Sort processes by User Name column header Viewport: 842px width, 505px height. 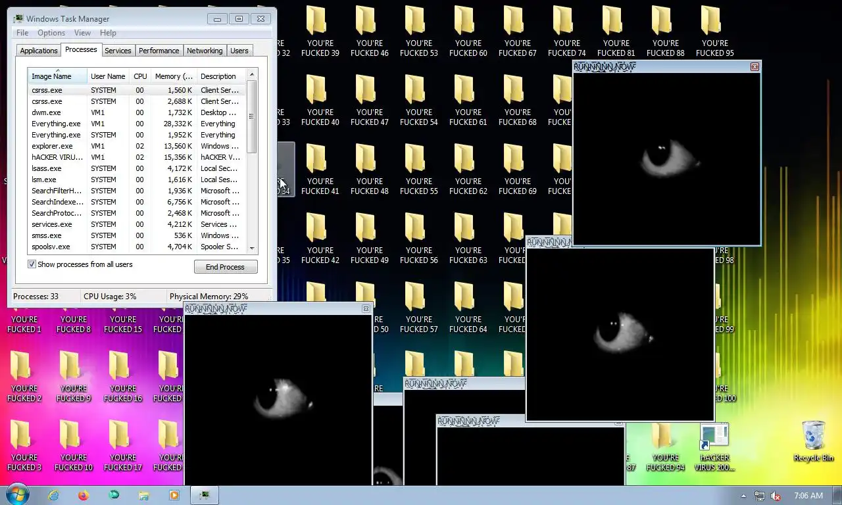108,76
